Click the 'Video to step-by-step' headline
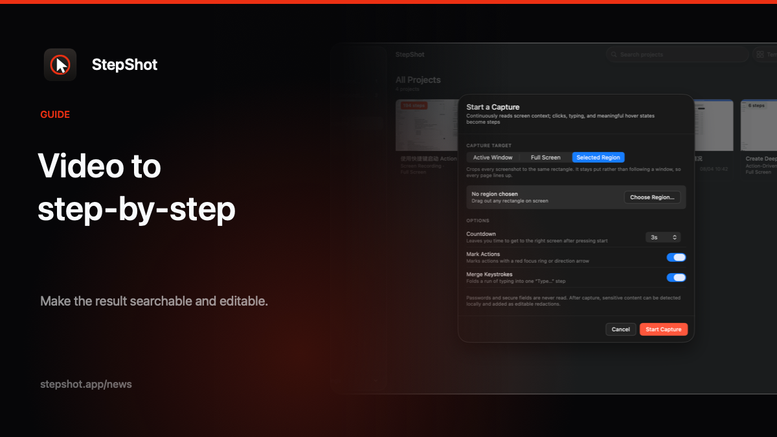This screenshot has height=437, width=777. (137, 188)
